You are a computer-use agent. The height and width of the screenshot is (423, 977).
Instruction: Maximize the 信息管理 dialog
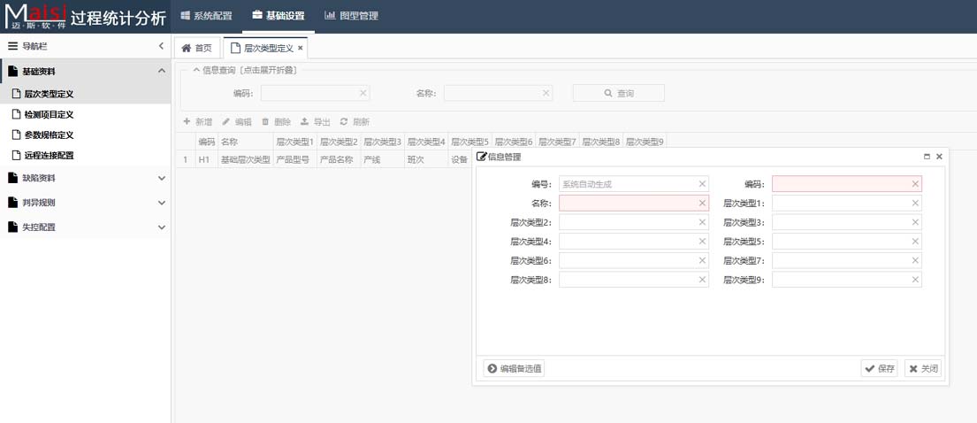927,157
